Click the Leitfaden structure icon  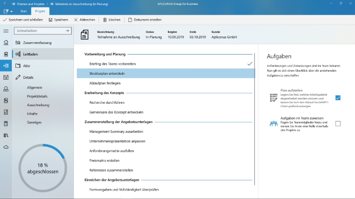point(18,54)
